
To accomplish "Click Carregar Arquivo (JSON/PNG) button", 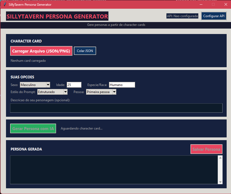I will click(x=41, y=51).
